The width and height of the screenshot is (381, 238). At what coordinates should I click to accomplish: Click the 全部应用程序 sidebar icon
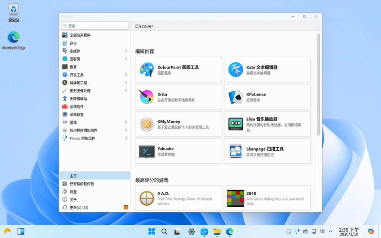[65, 35]
